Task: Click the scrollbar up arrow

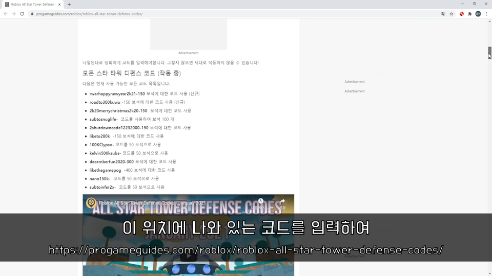Action: click(489, 21)
